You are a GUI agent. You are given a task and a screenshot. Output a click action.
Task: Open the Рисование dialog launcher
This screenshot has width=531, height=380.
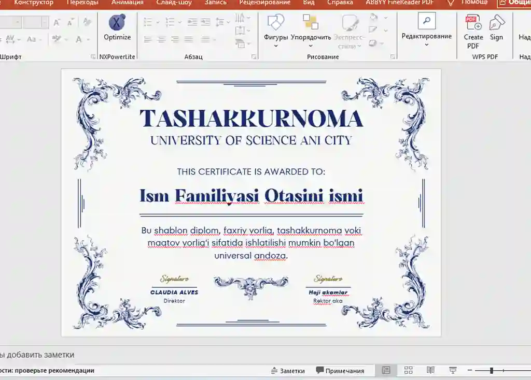click(393, 57)
